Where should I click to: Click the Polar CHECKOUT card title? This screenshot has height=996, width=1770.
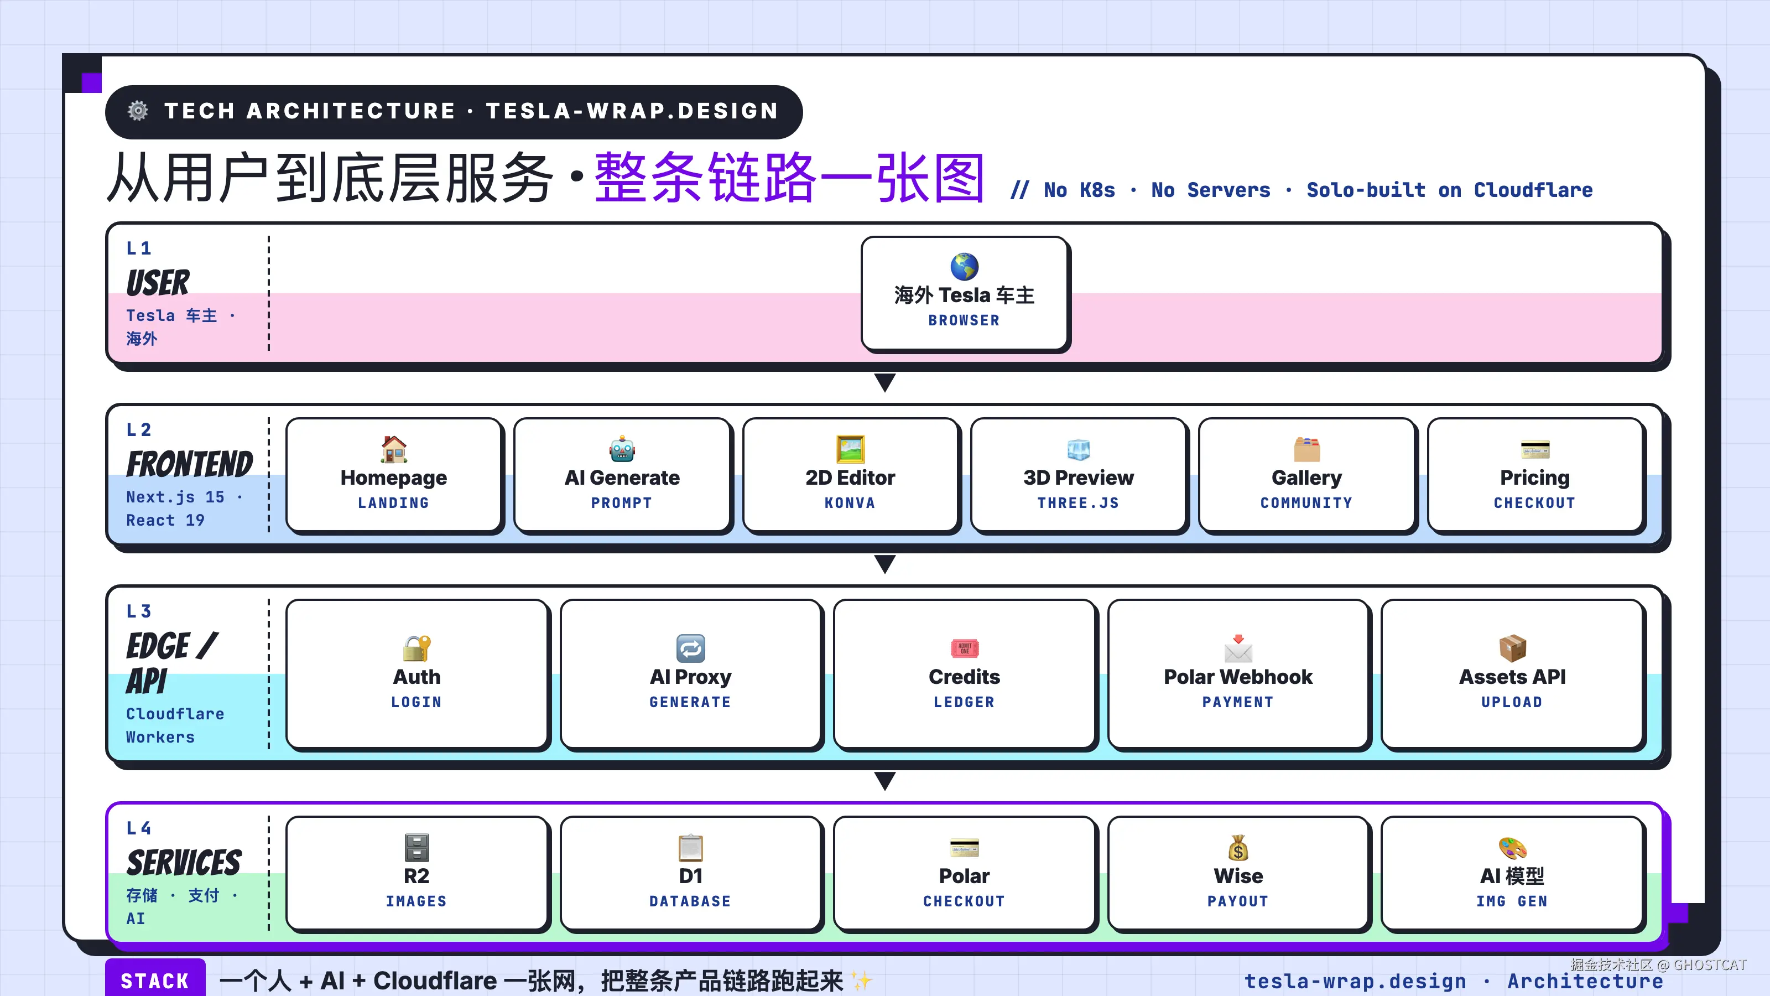(x=964, y=876)
